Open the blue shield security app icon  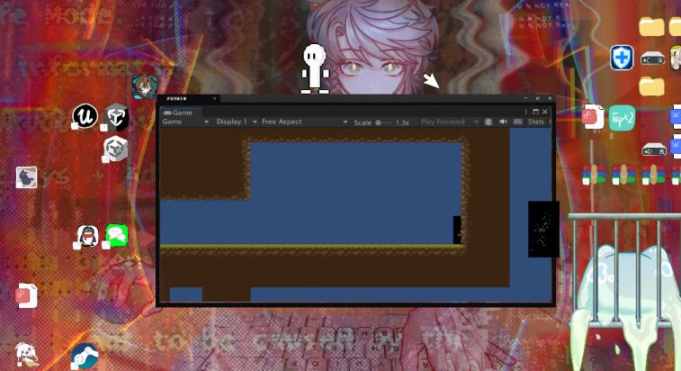[x=622, y=58]
